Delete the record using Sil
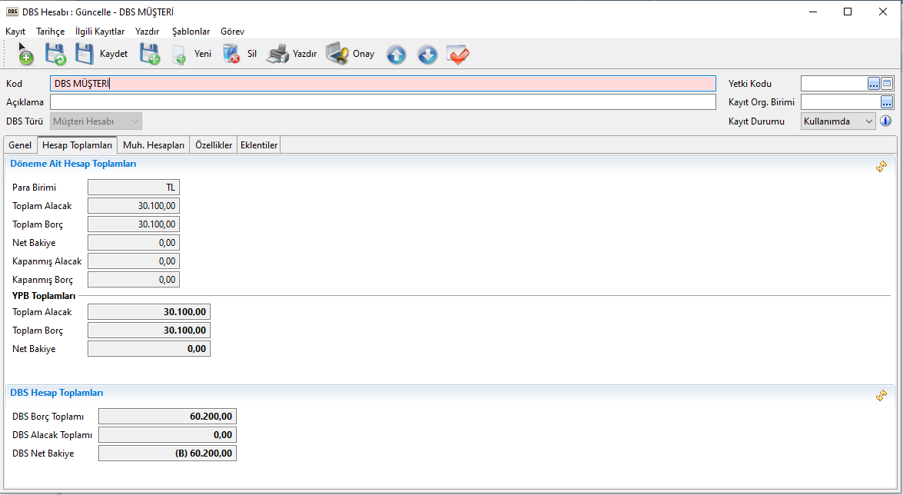The height and width of the screenshot is (495, 903). pos(240,55)
